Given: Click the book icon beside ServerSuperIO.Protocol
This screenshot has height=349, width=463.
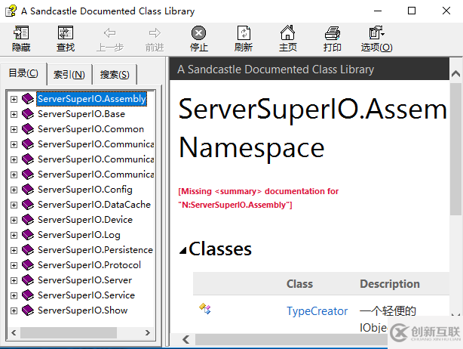Looking at the screenshot, I should [28, 265].
